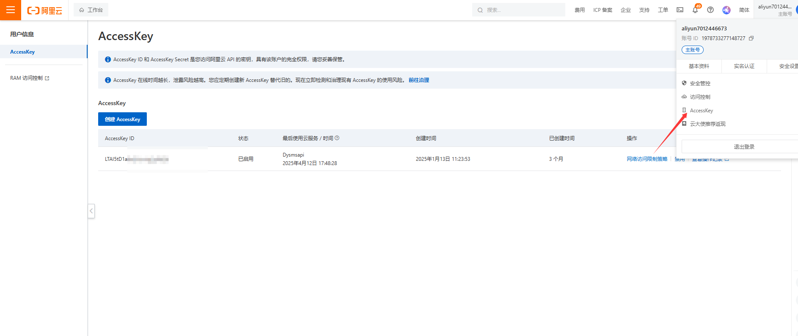The width and height of the screenshot is (798, 336).
Task: Click the help icon beside 最后使用云服务 / 时间
Action: [x=337, y=138]
